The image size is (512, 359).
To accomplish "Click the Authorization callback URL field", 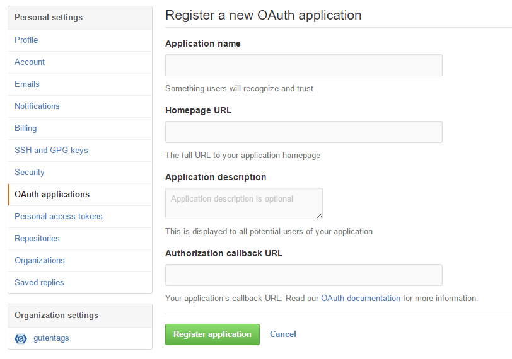I will pos(303,275).
